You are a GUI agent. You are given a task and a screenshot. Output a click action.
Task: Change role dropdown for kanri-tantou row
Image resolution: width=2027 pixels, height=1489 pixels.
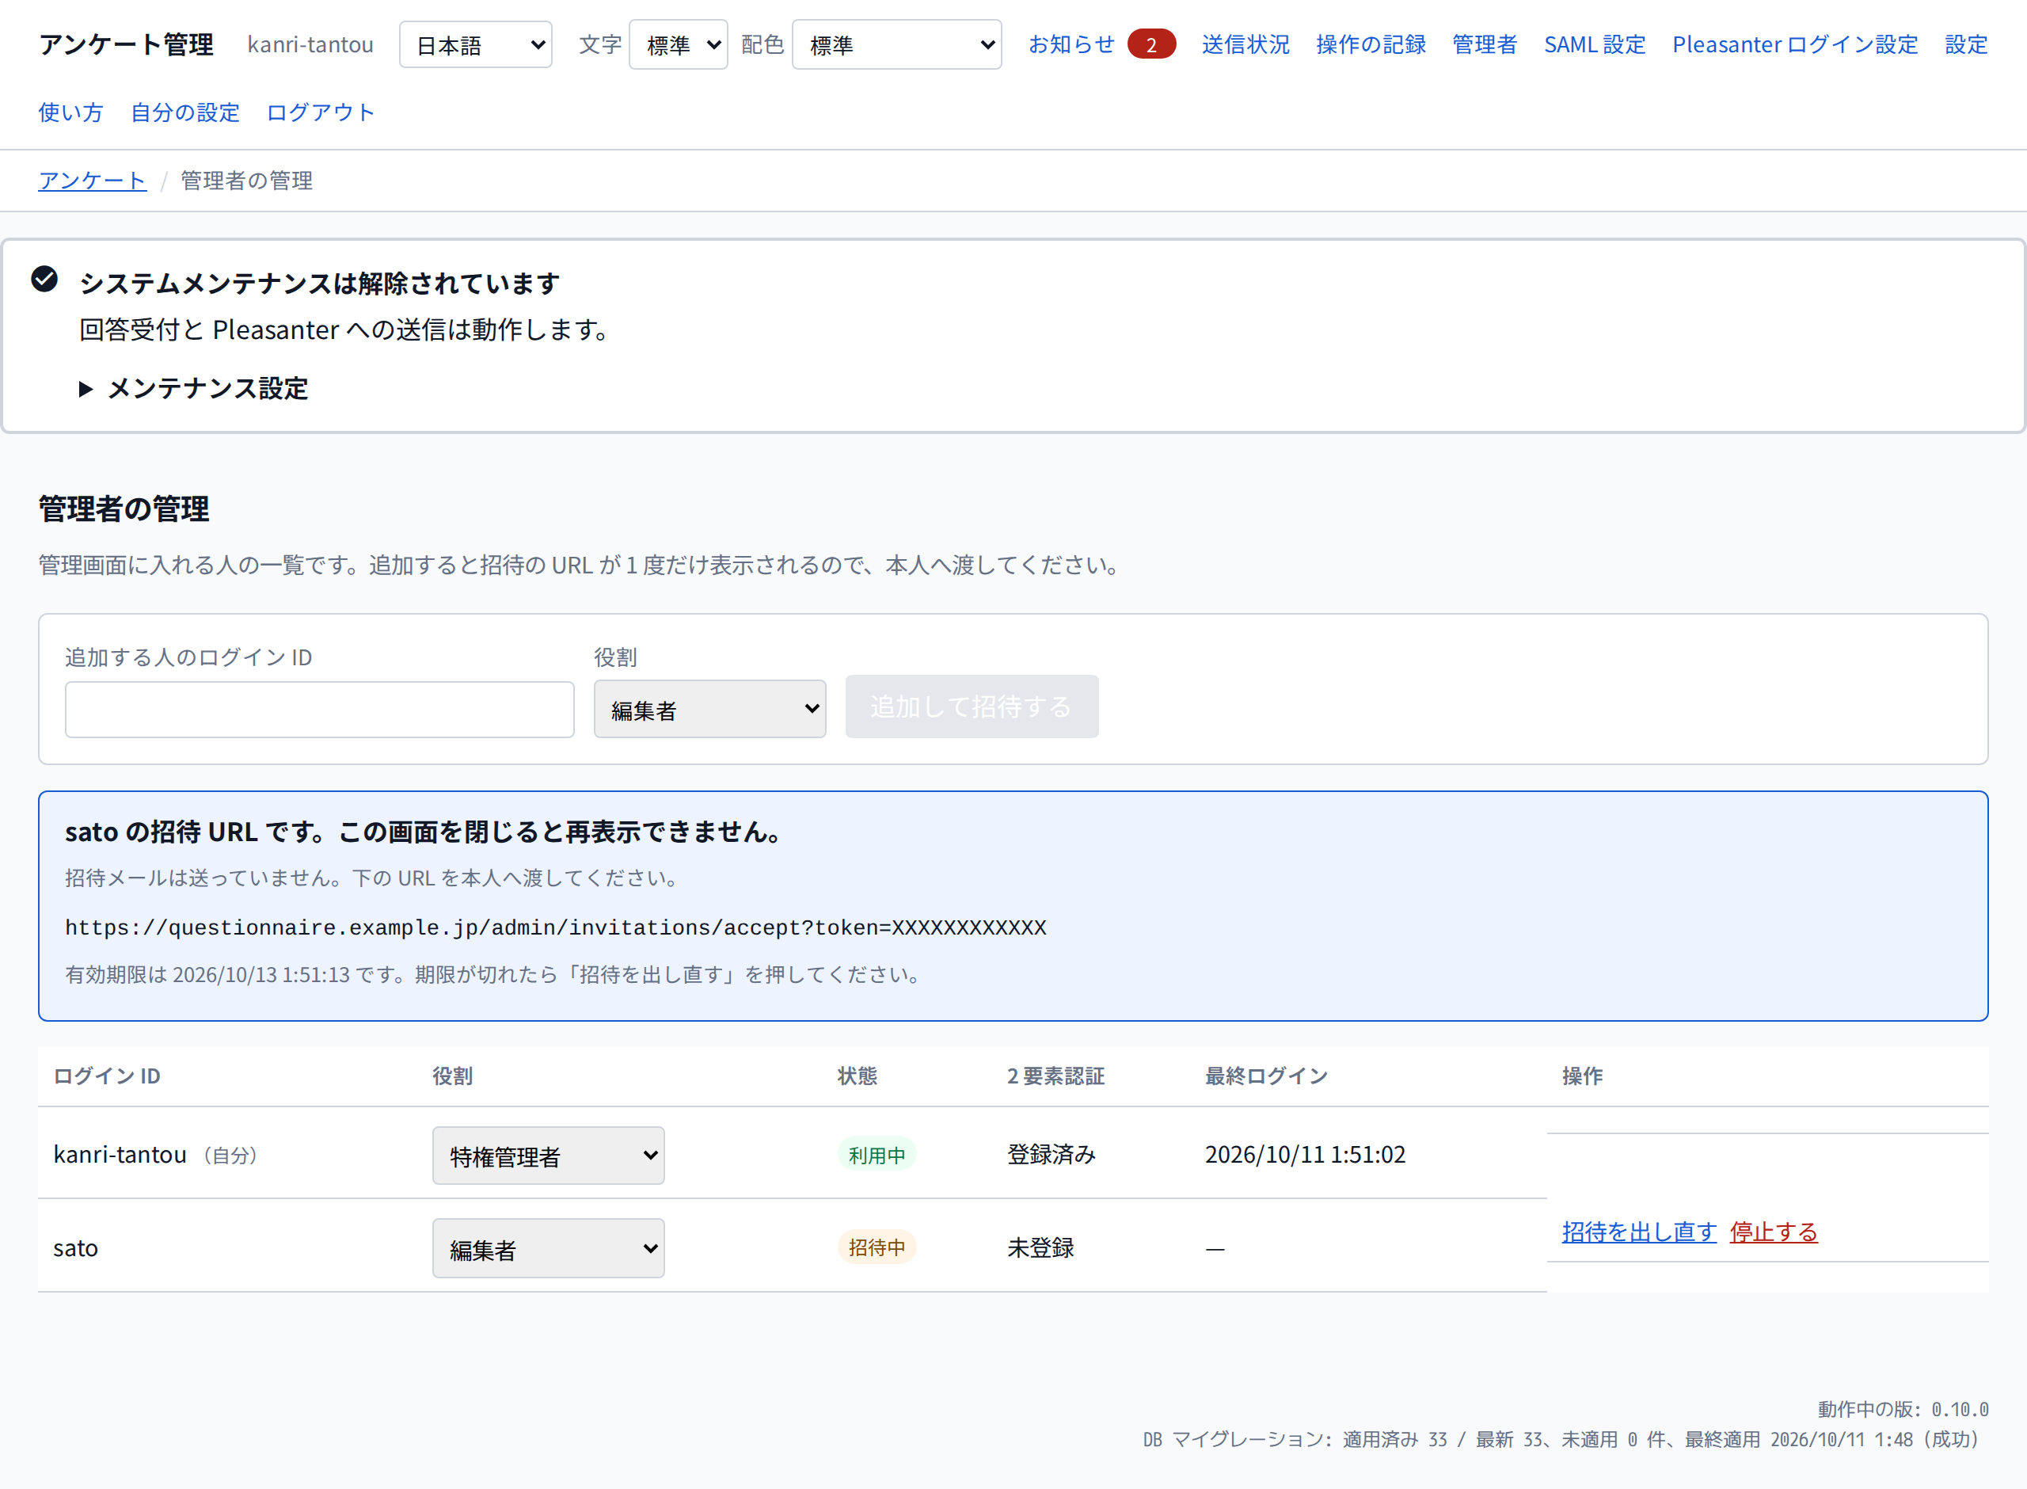[x=549, y=1156]
